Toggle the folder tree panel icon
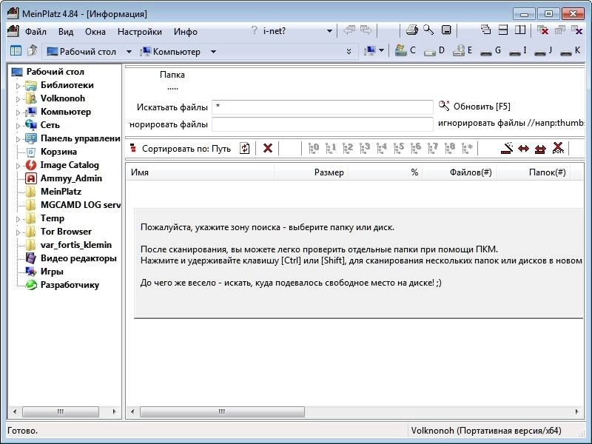Image resolution: width=592 pixels, height=444 pixels. point(16,50)
